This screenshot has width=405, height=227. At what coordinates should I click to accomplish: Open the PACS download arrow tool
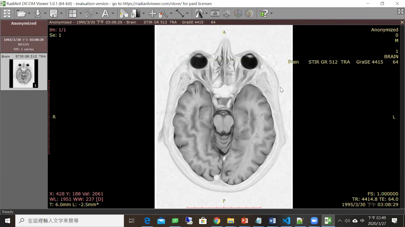[38, 14]
